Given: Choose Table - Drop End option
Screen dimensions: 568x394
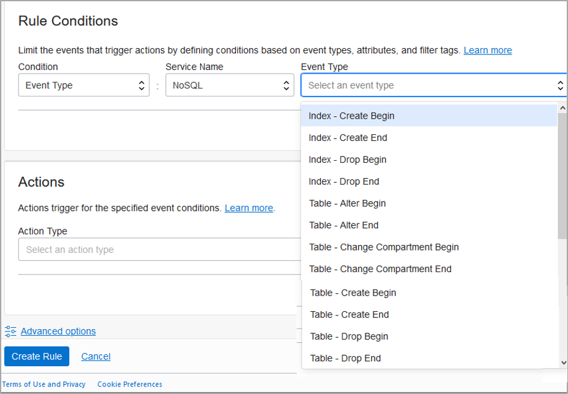Looking at the screenshot, I should coord(345,359).
